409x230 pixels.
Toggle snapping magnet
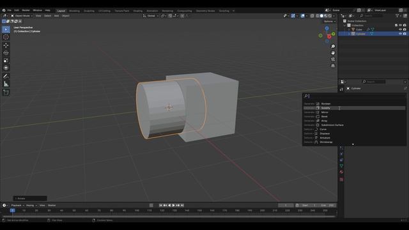coord(170,16)
